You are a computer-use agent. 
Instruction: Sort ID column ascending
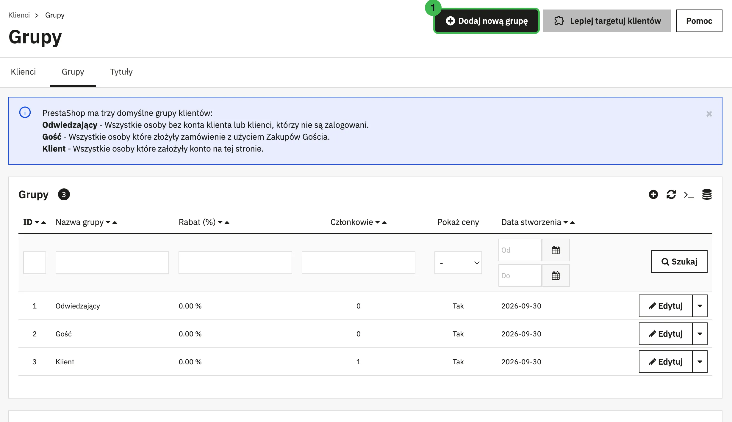coord(44,222)
